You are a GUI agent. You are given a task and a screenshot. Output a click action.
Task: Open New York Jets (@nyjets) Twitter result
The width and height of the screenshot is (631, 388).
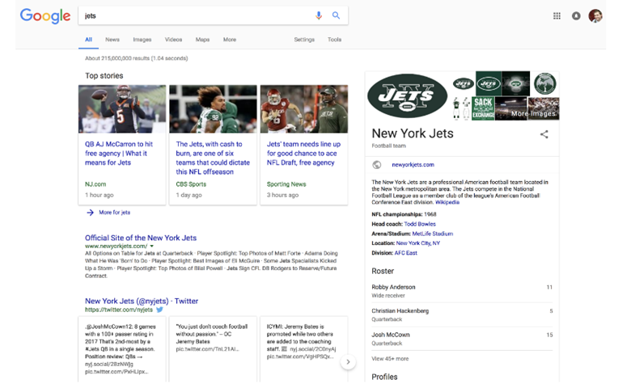click(142, 301)
